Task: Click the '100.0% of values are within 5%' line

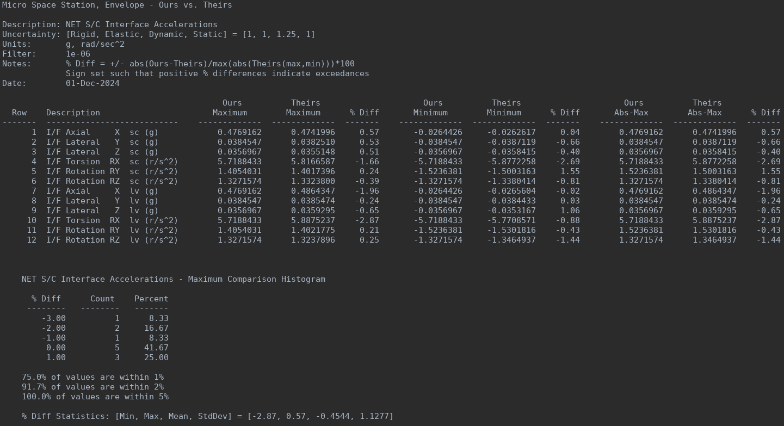Action: (x=95, y=397)
